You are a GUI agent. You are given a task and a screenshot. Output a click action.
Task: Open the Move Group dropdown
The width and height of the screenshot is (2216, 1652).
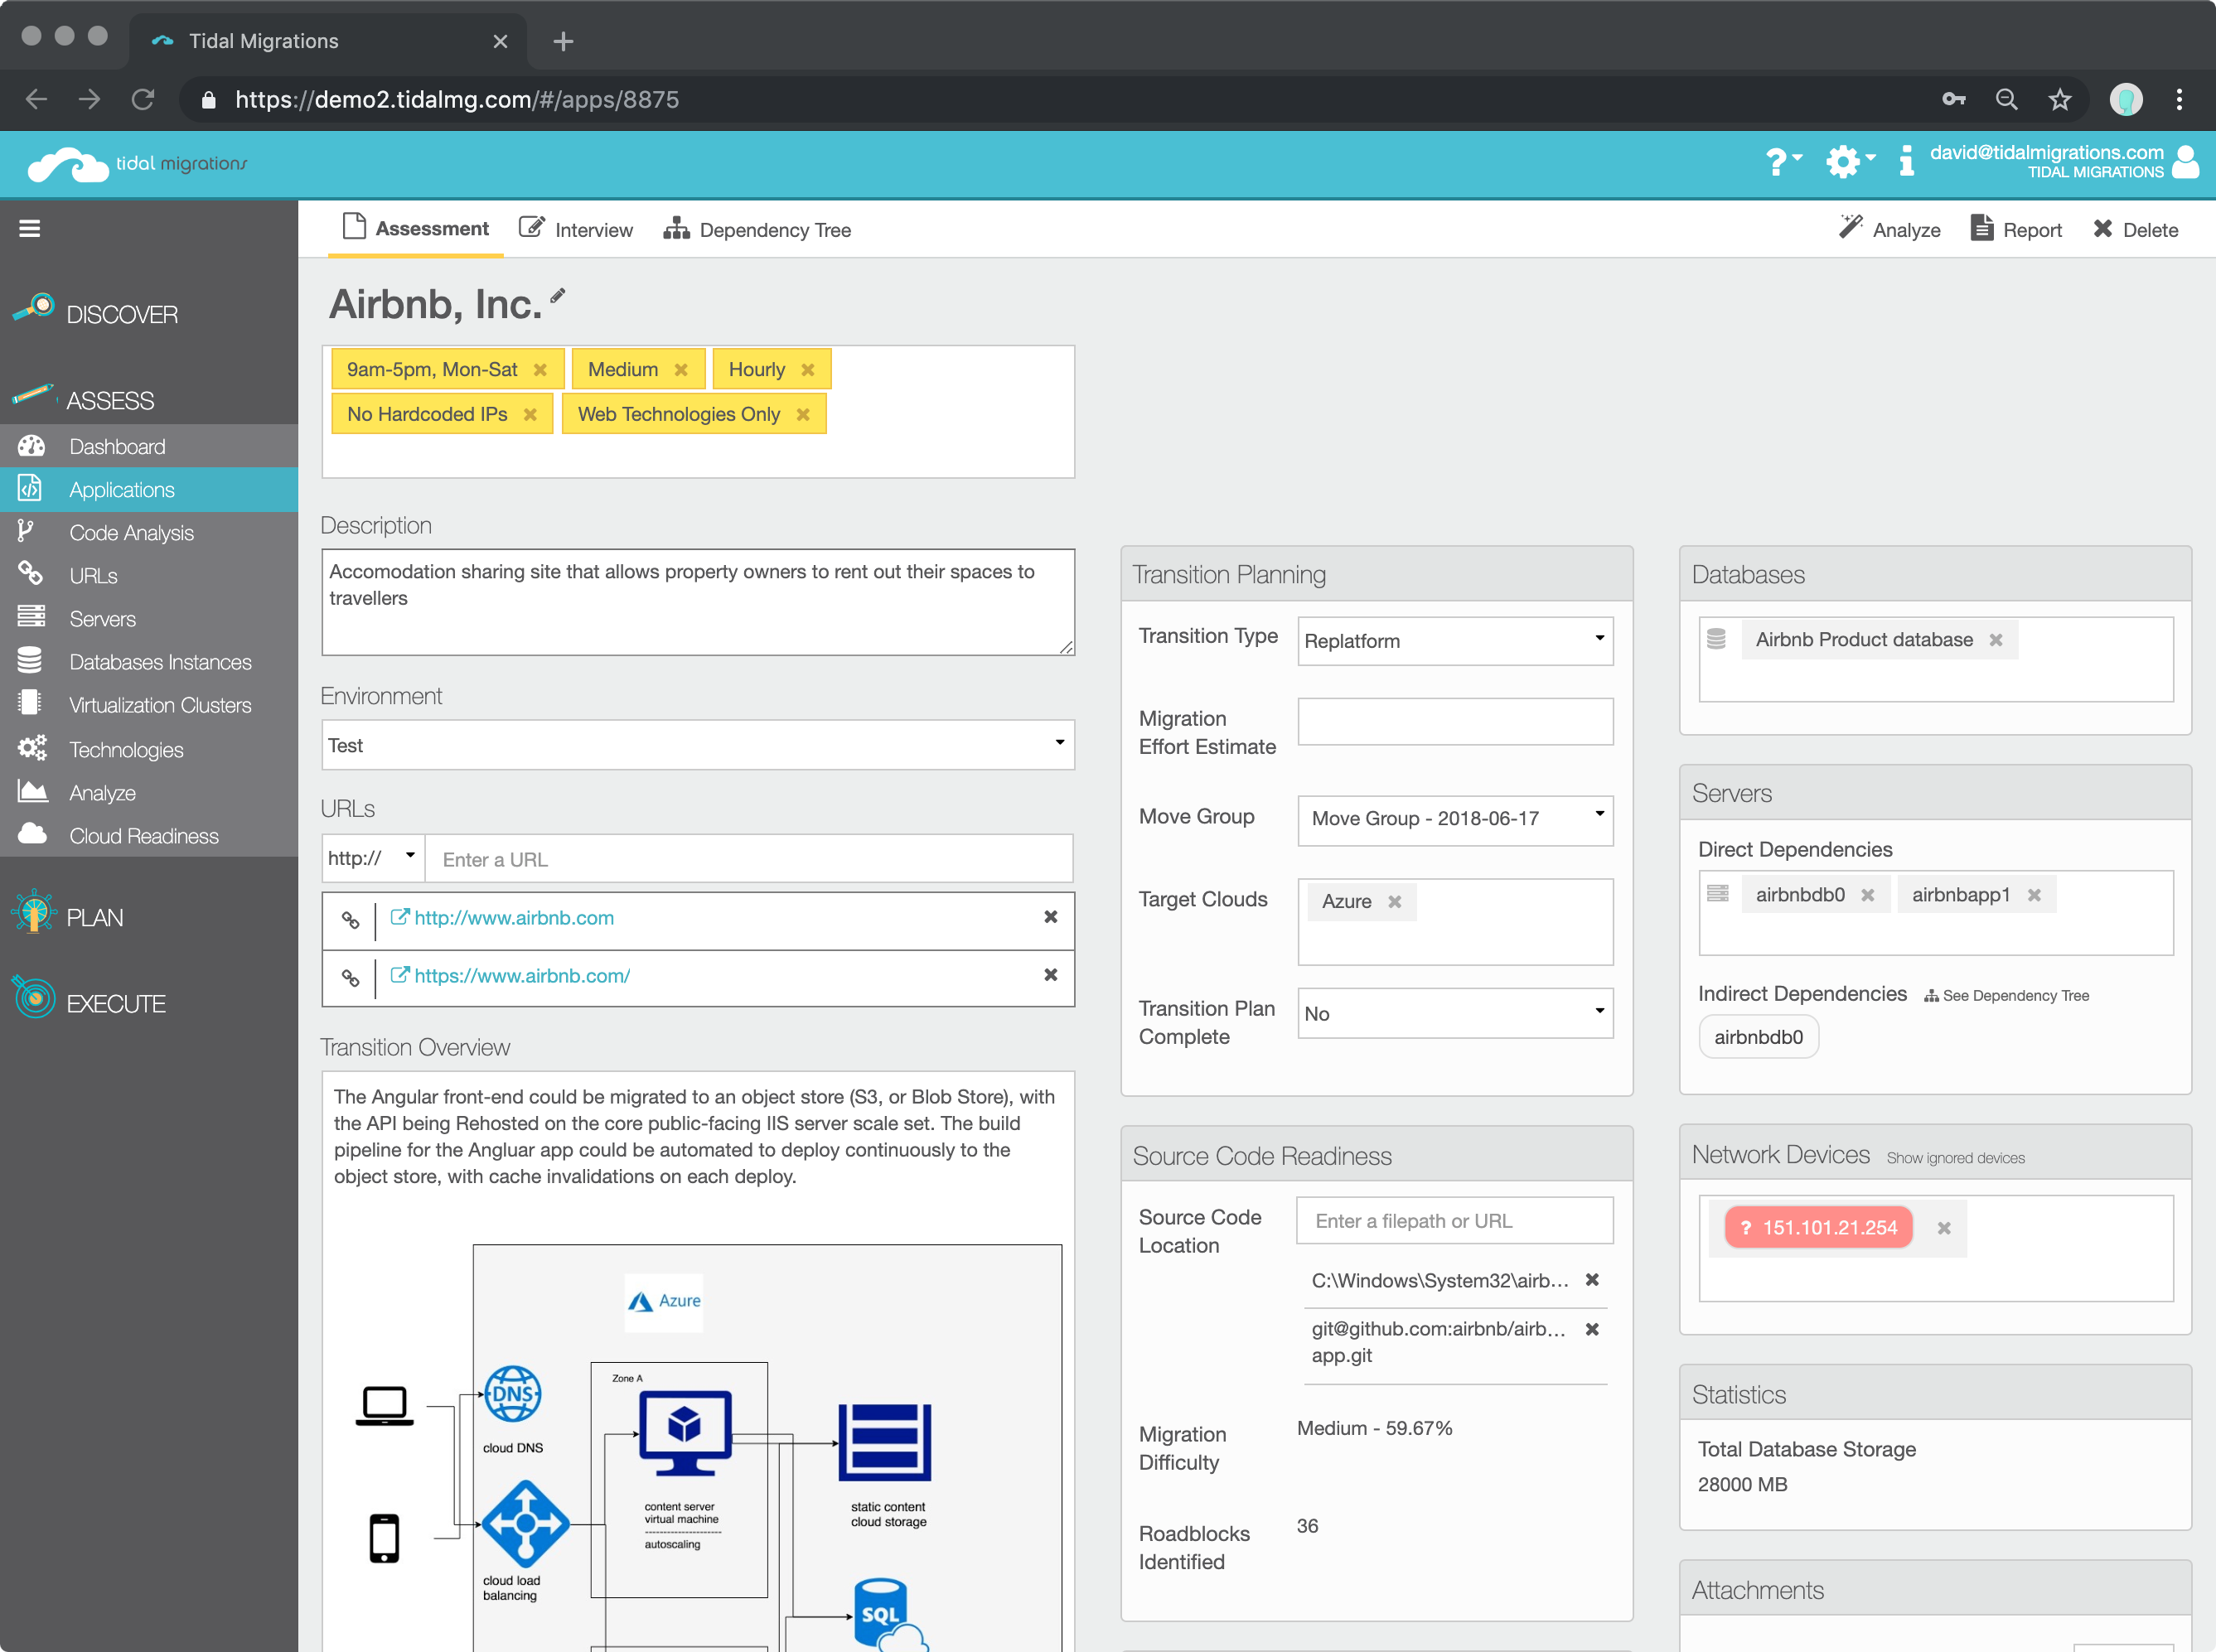pyautogui.click(x=1456, y=819)
